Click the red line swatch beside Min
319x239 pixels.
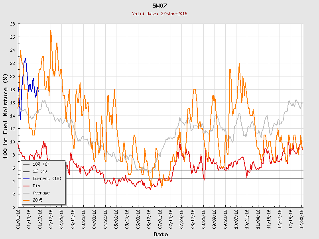pyautogui.click(x=27, y=186)
